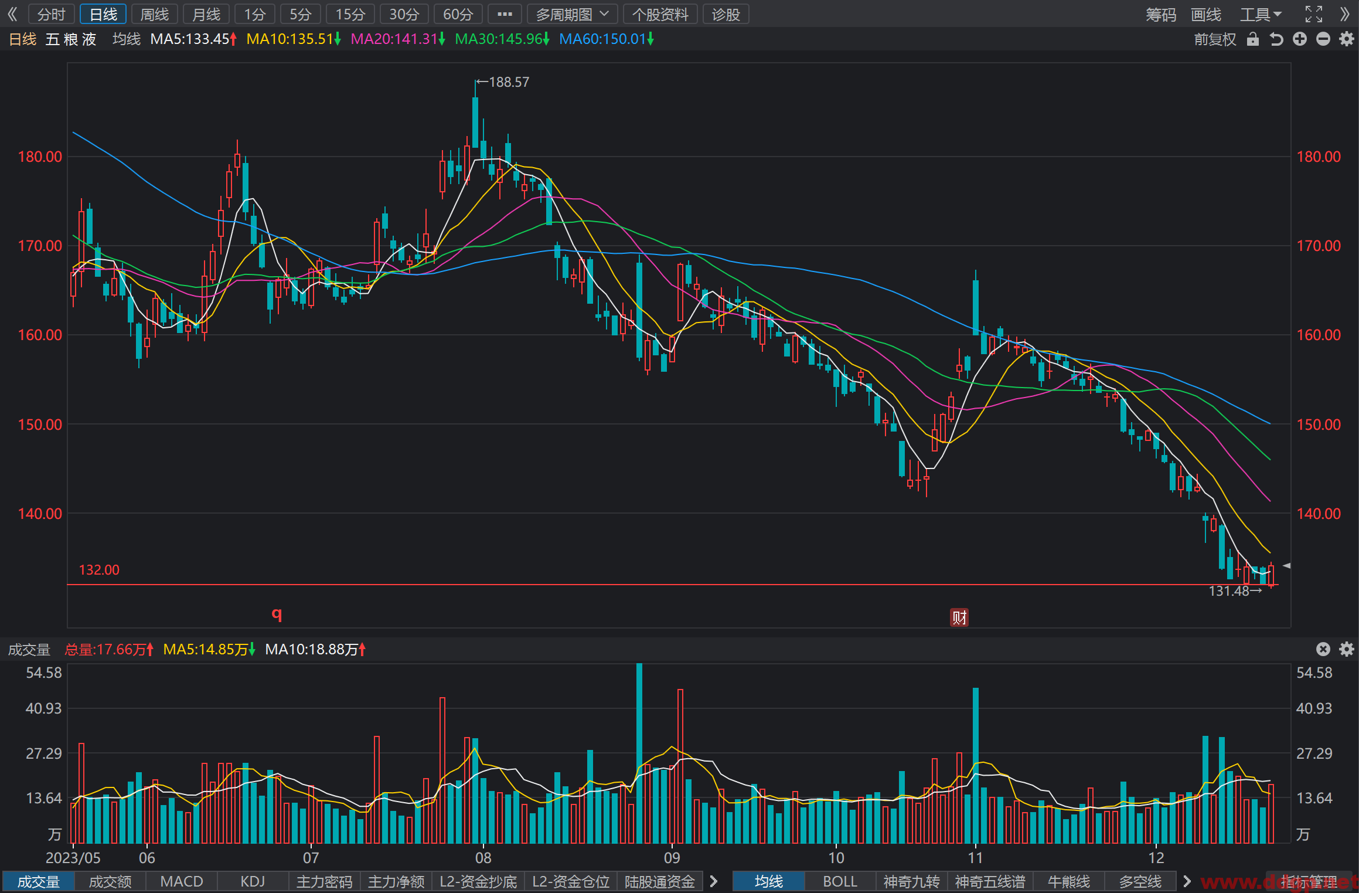Click the lock icon beside 前复权

(x=1253, y=39)
